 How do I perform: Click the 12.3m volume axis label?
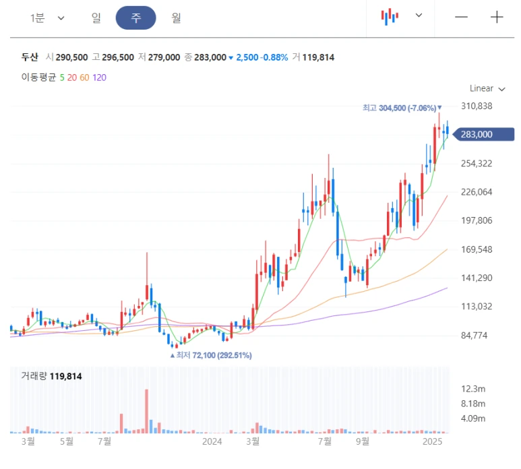[x=473, y=389]
